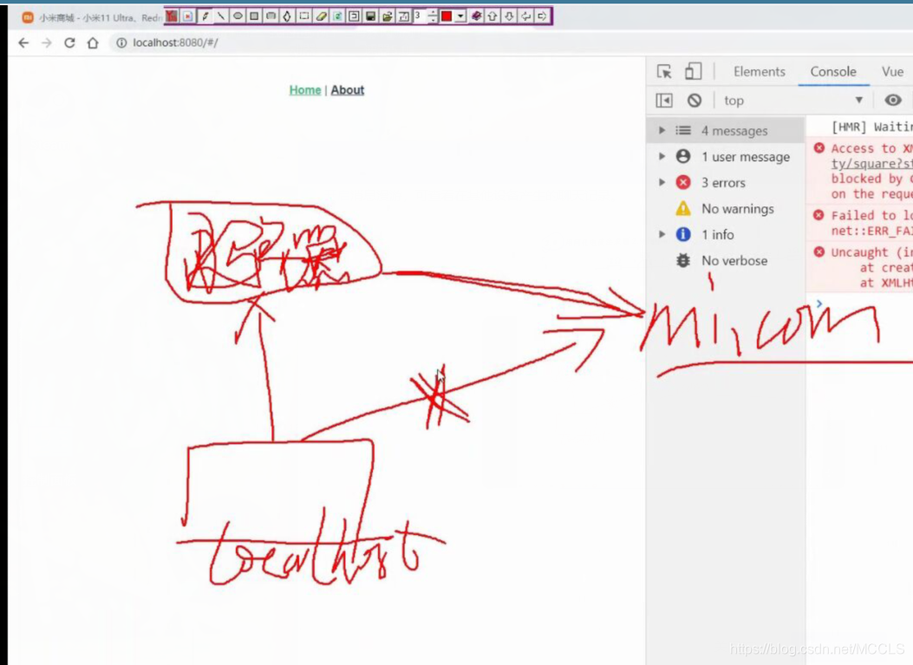
Task: Click the site info icon in address bar
Action: pos(121,42)
